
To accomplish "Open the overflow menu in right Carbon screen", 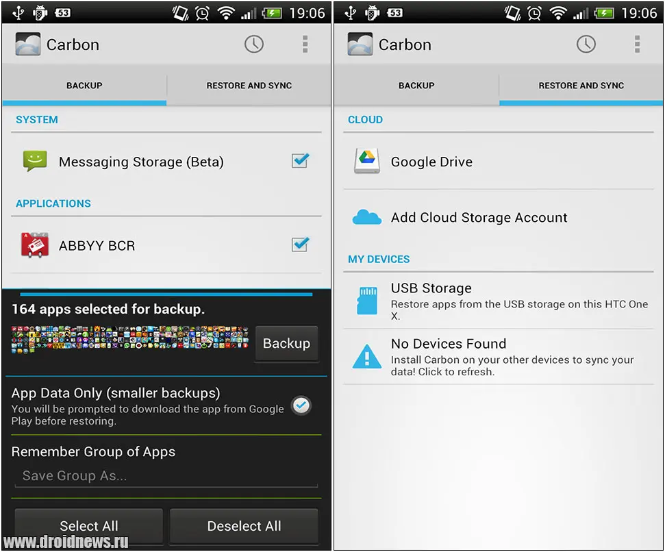I will [637, 44].
